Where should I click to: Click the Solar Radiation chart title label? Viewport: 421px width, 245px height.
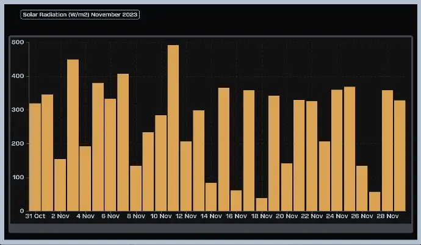coord(80,14)
